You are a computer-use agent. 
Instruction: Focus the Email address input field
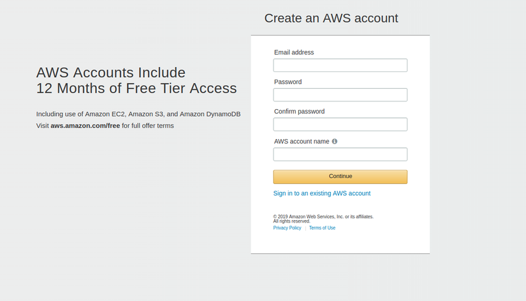pos(340,65)
